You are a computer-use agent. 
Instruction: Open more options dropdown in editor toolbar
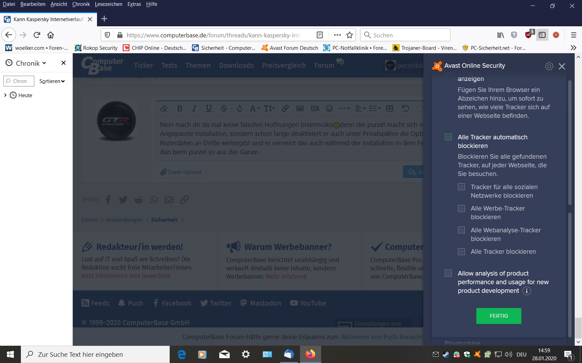coord(344,109)
